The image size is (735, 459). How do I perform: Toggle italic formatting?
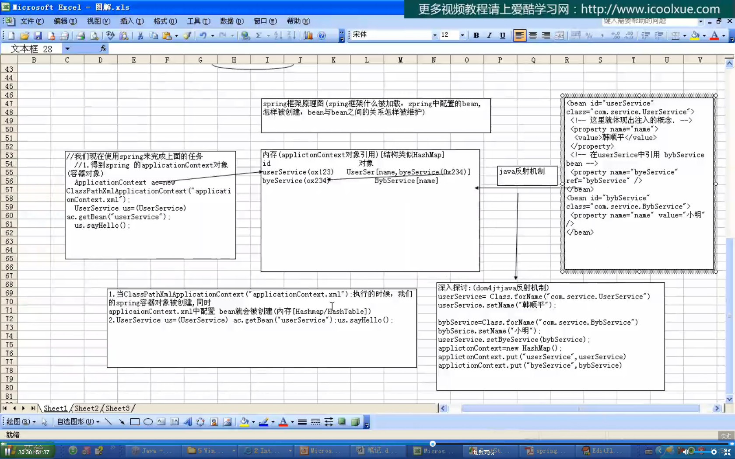489,35
